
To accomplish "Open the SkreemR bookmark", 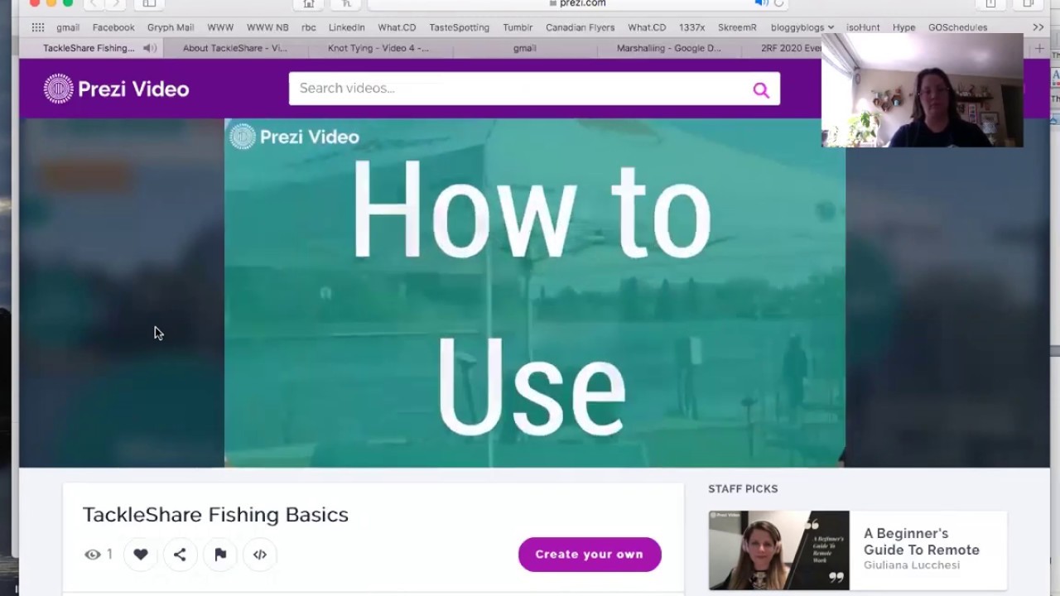I will [x=737, y=27].
